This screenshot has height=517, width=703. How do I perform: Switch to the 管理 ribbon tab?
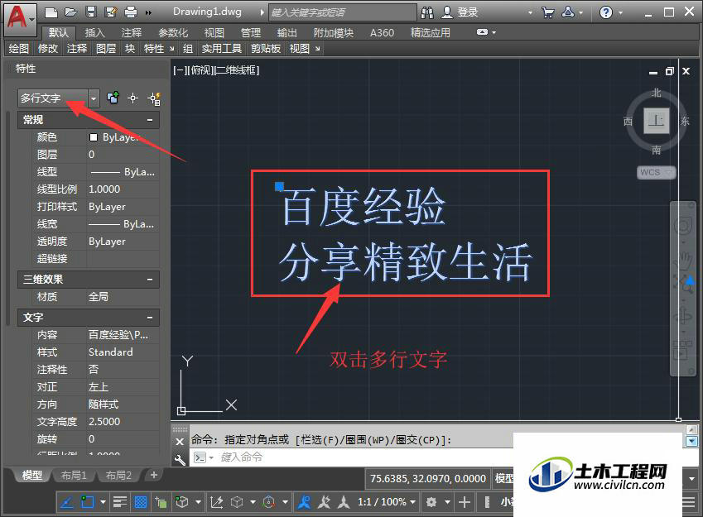point(251,33)
